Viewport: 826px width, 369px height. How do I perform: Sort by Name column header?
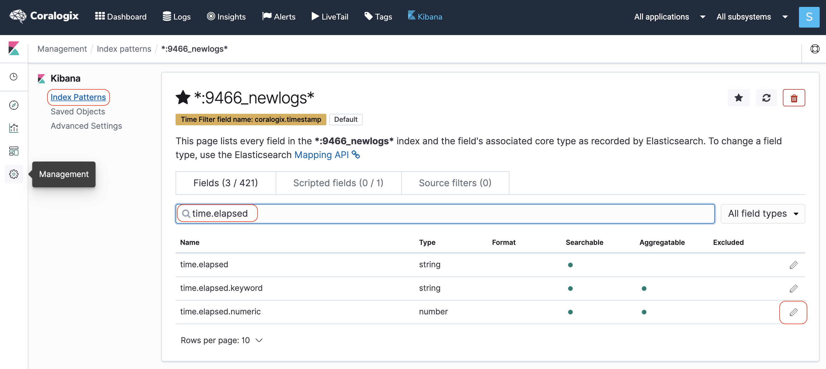tap(189, 243)
